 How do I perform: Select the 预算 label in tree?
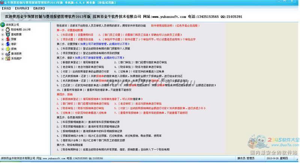13,39
